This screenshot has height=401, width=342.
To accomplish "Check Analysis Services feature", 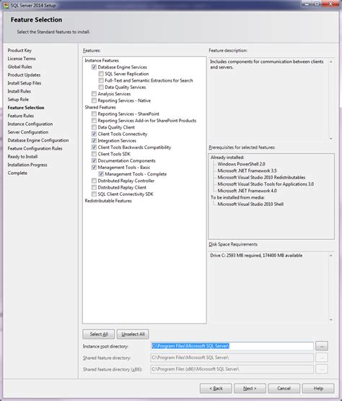I will point(94,94).
